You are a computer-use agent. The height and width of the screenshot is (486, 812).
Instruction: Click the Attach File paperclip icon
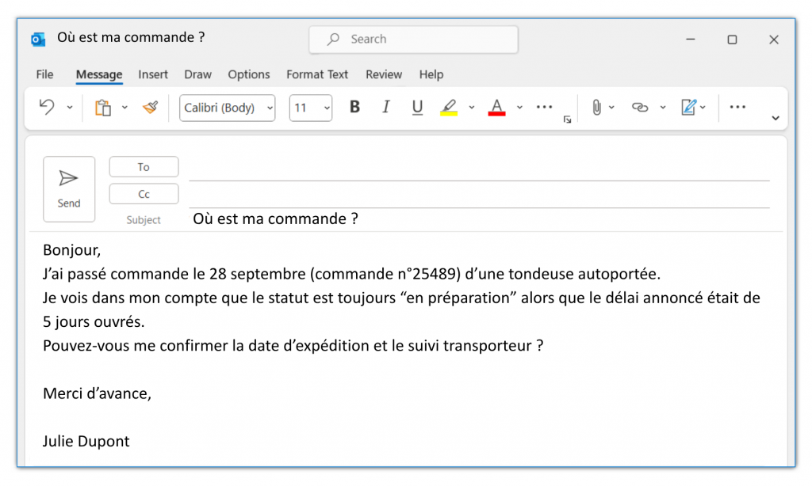point(596,108)
